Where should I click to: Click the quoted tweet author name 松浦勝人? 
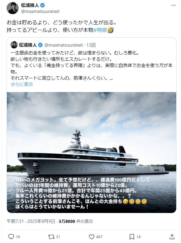pyautogui.click(x=28, y=45)
